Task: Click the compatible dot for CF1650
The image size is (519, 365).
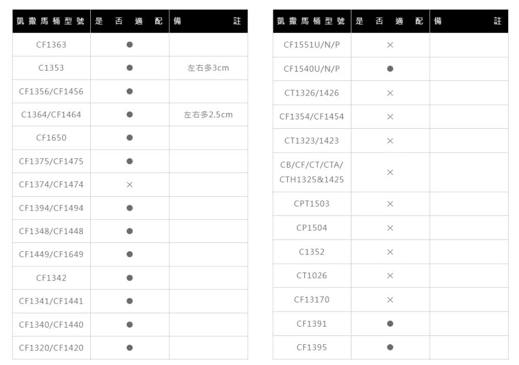Action: tap(130, 138)
